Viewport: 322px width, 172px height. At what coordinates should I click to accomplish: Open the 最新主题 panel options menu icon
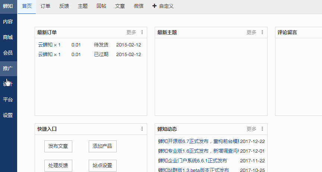tap(262, 32)
